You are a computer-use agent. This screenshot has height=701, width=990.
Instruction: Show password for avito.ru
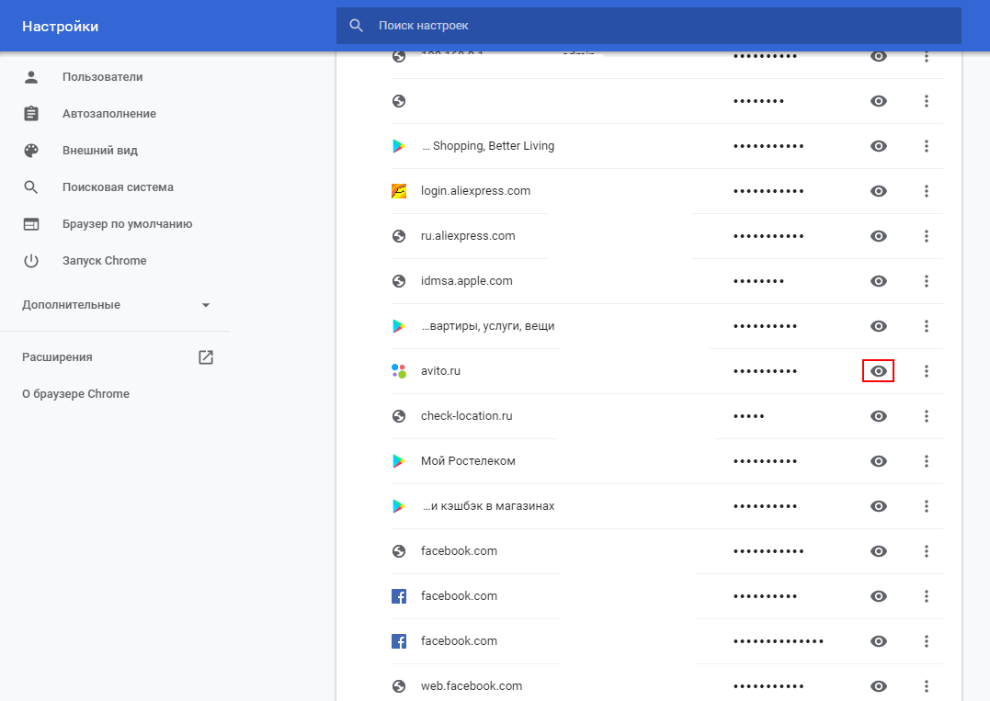click(879, 371)
